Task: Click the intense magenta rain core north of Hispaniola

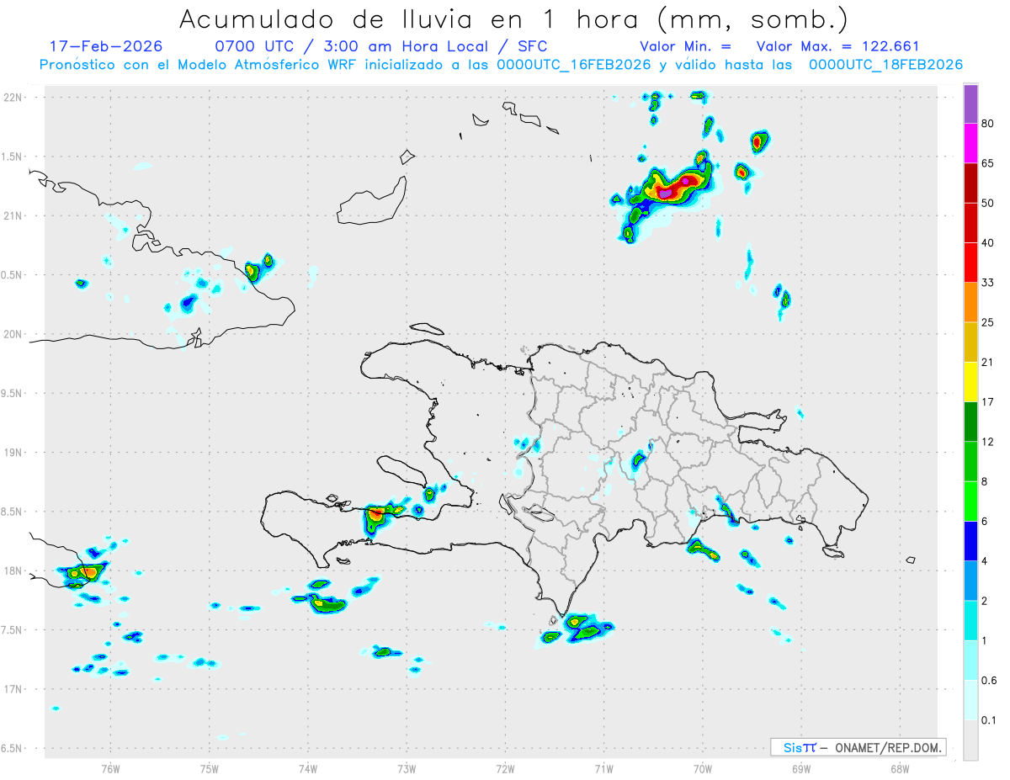Action: 666,194
